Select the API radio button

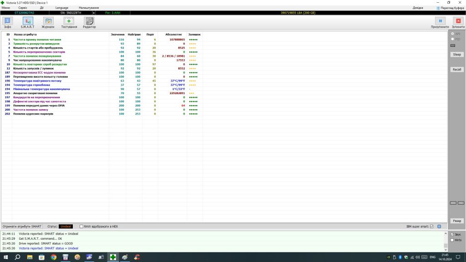(453, 34)
